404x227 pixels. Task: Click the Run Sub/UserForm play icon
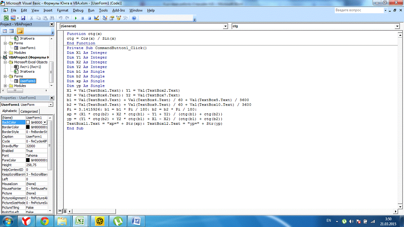tap(76, 18)
